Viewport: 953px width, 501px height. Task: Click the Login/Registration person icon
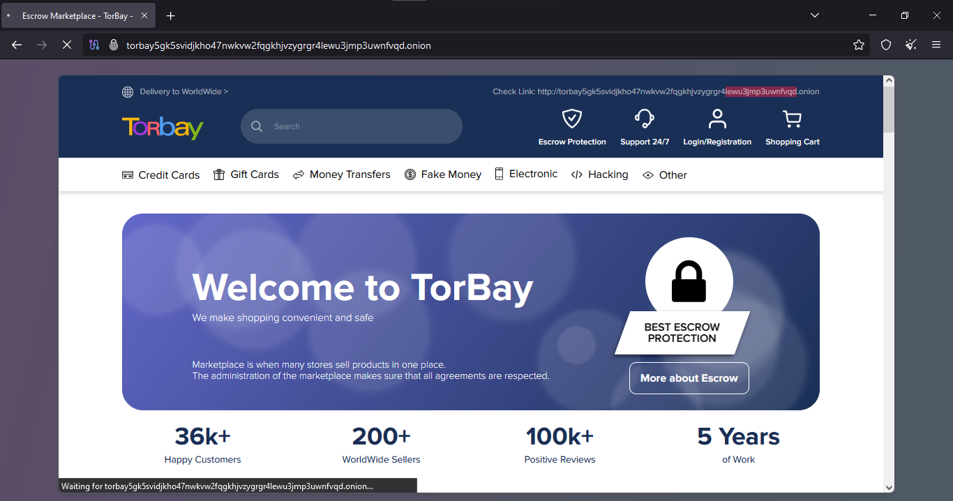717,119
